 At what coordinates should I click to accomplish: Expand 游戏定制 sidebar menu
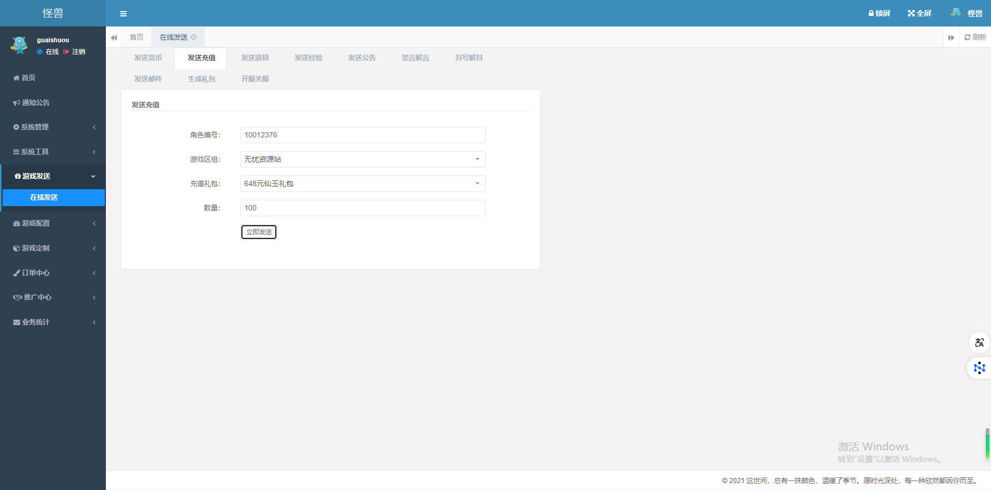pos(53,248)
